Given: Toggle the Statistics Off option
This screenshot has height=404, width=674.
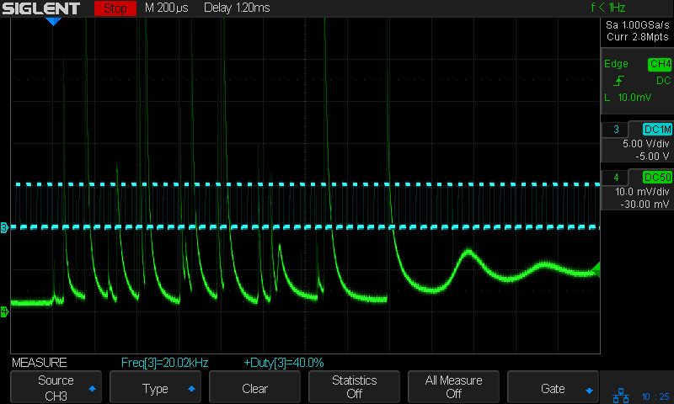Looking at the screenshot, I should [354, 387].
